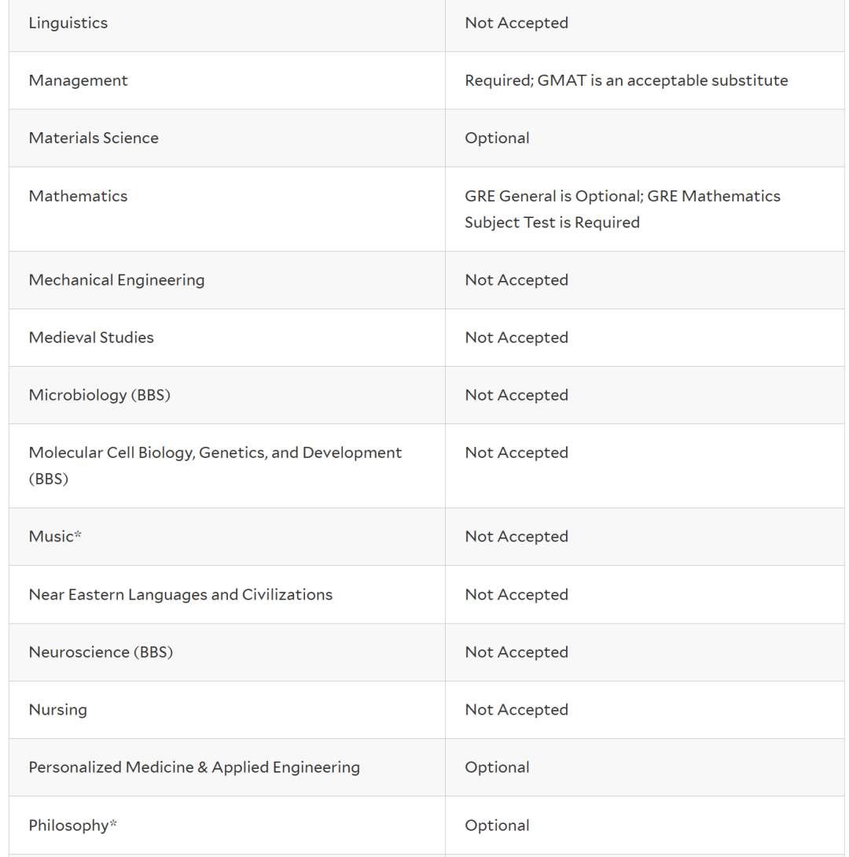Click the Medieval Studies program name
849x857 pixels.
click(x=91, y=338)
